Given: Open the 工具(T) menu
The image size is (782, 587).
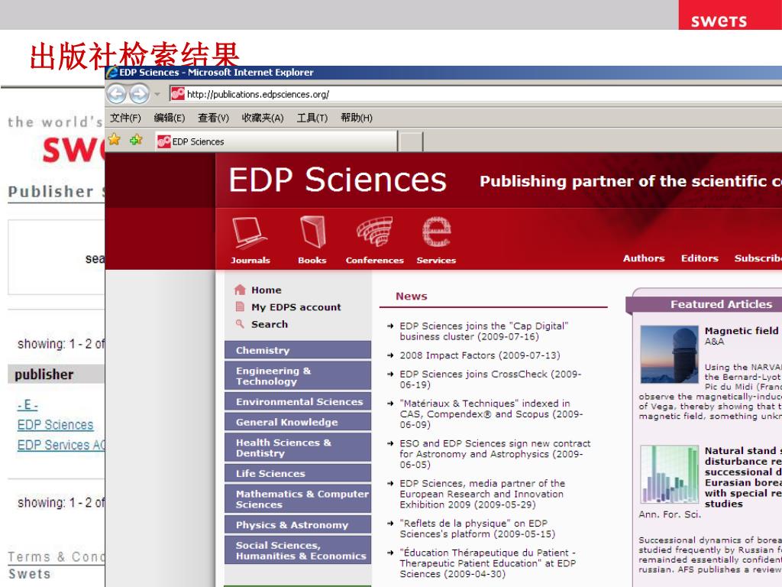Looking at the screenshot, I should pyautogui.click(x=312, y=118).
